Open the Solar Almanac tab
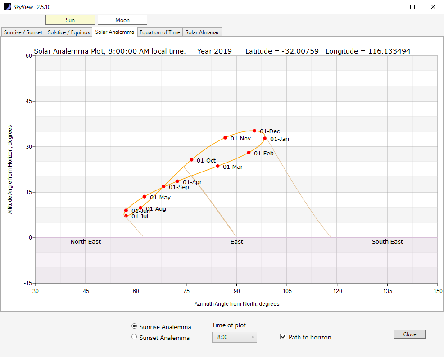444x357 pixels. coord(203,32)
